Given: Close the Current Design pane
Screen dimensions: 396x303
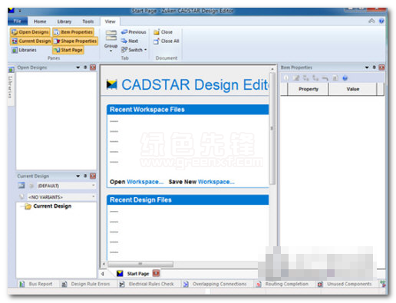Looking at the screenshot, I should [93, 176].
